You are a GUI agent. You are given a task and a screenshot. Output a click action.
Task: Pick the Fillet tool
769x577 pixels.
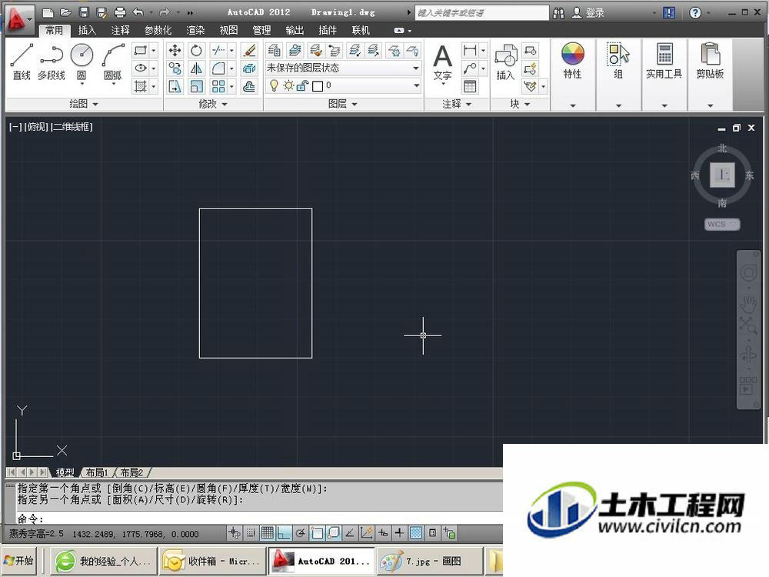[218, 68]
